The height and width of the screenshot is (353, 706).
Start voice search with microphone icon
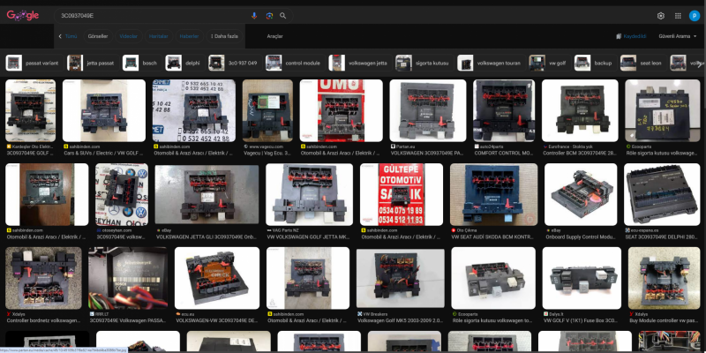click(255, 16)
